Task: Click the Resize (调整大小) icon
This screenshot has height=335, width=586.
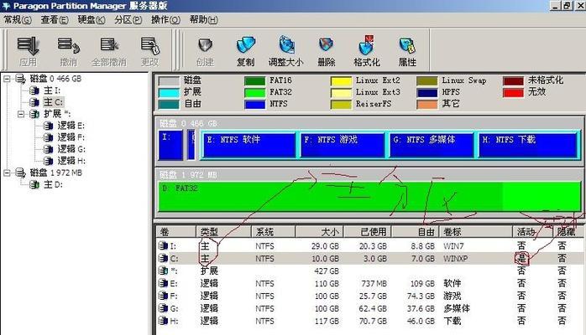Action: point(286,45)
